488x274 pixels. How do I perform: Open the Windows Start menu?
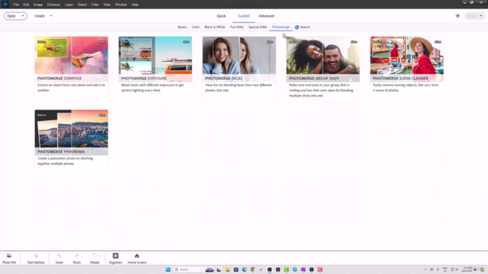tap(168, 269)
